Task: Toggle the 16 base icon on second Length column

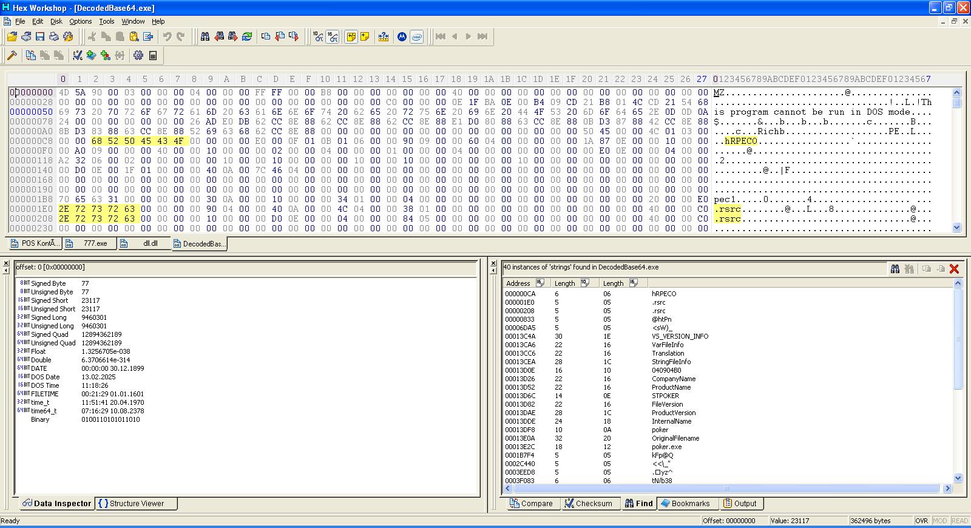Action: point(634,283)
